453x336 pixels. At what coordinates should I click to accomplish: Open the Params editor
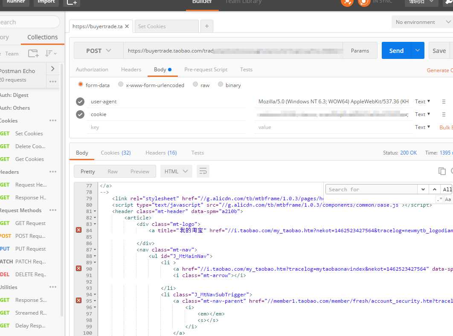[x=360, y=51]
